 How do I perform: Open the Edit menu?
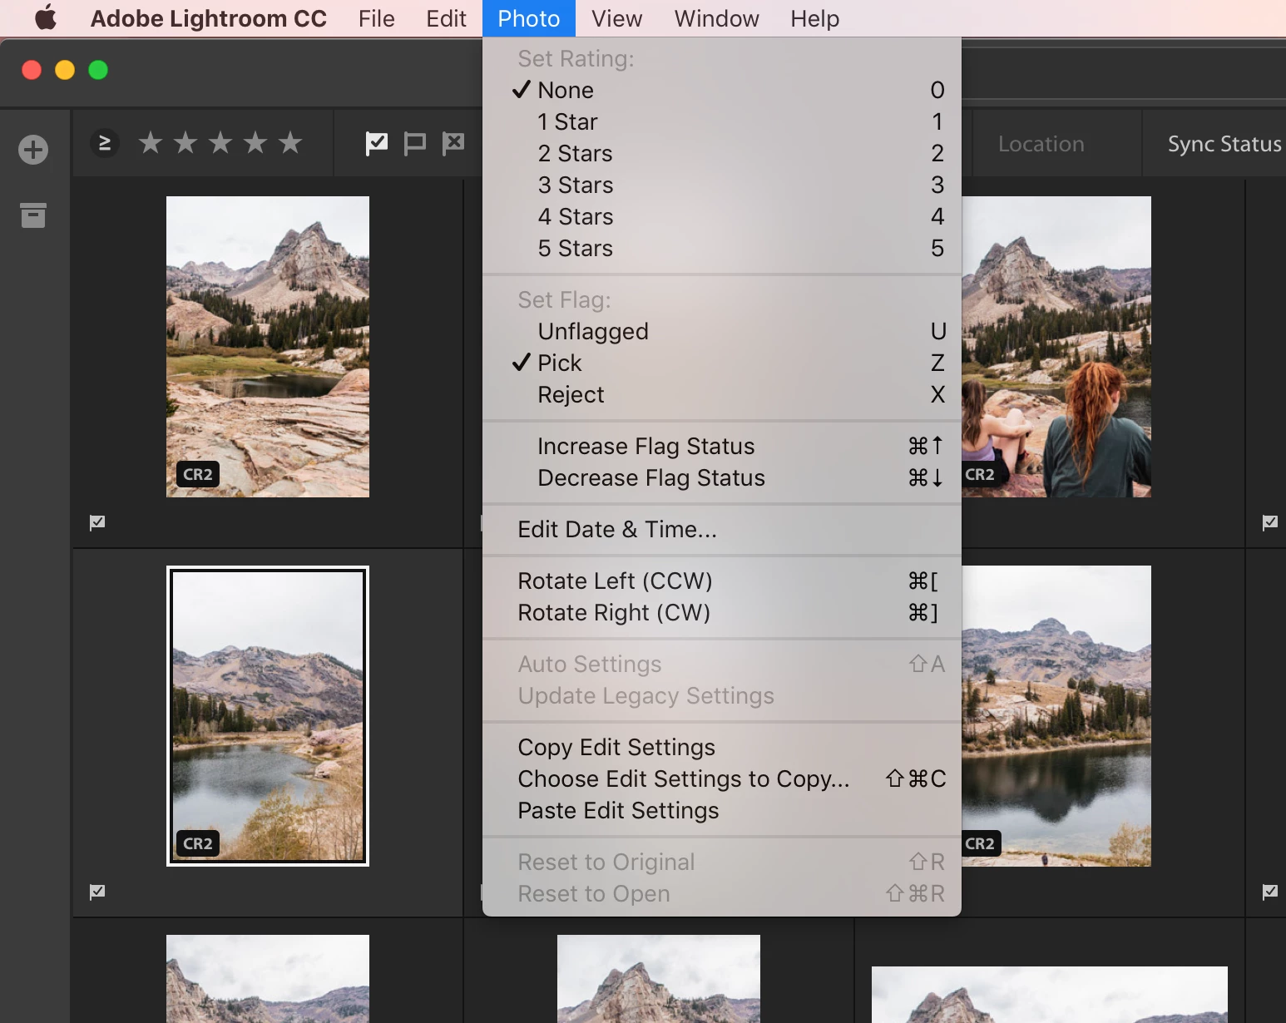click(446, 18)
